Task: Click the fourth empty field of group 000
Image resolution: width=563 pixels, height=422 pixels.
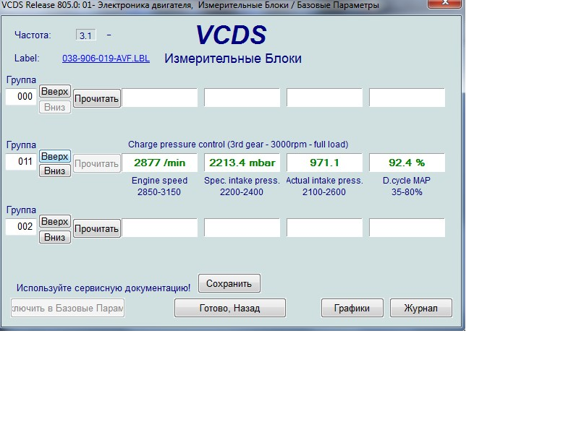Action: click(407, 98)
